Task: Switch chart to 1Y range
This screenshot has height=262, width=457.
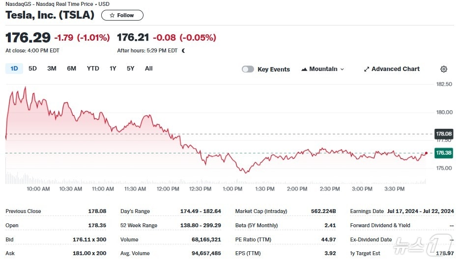Action: [113, 69]
